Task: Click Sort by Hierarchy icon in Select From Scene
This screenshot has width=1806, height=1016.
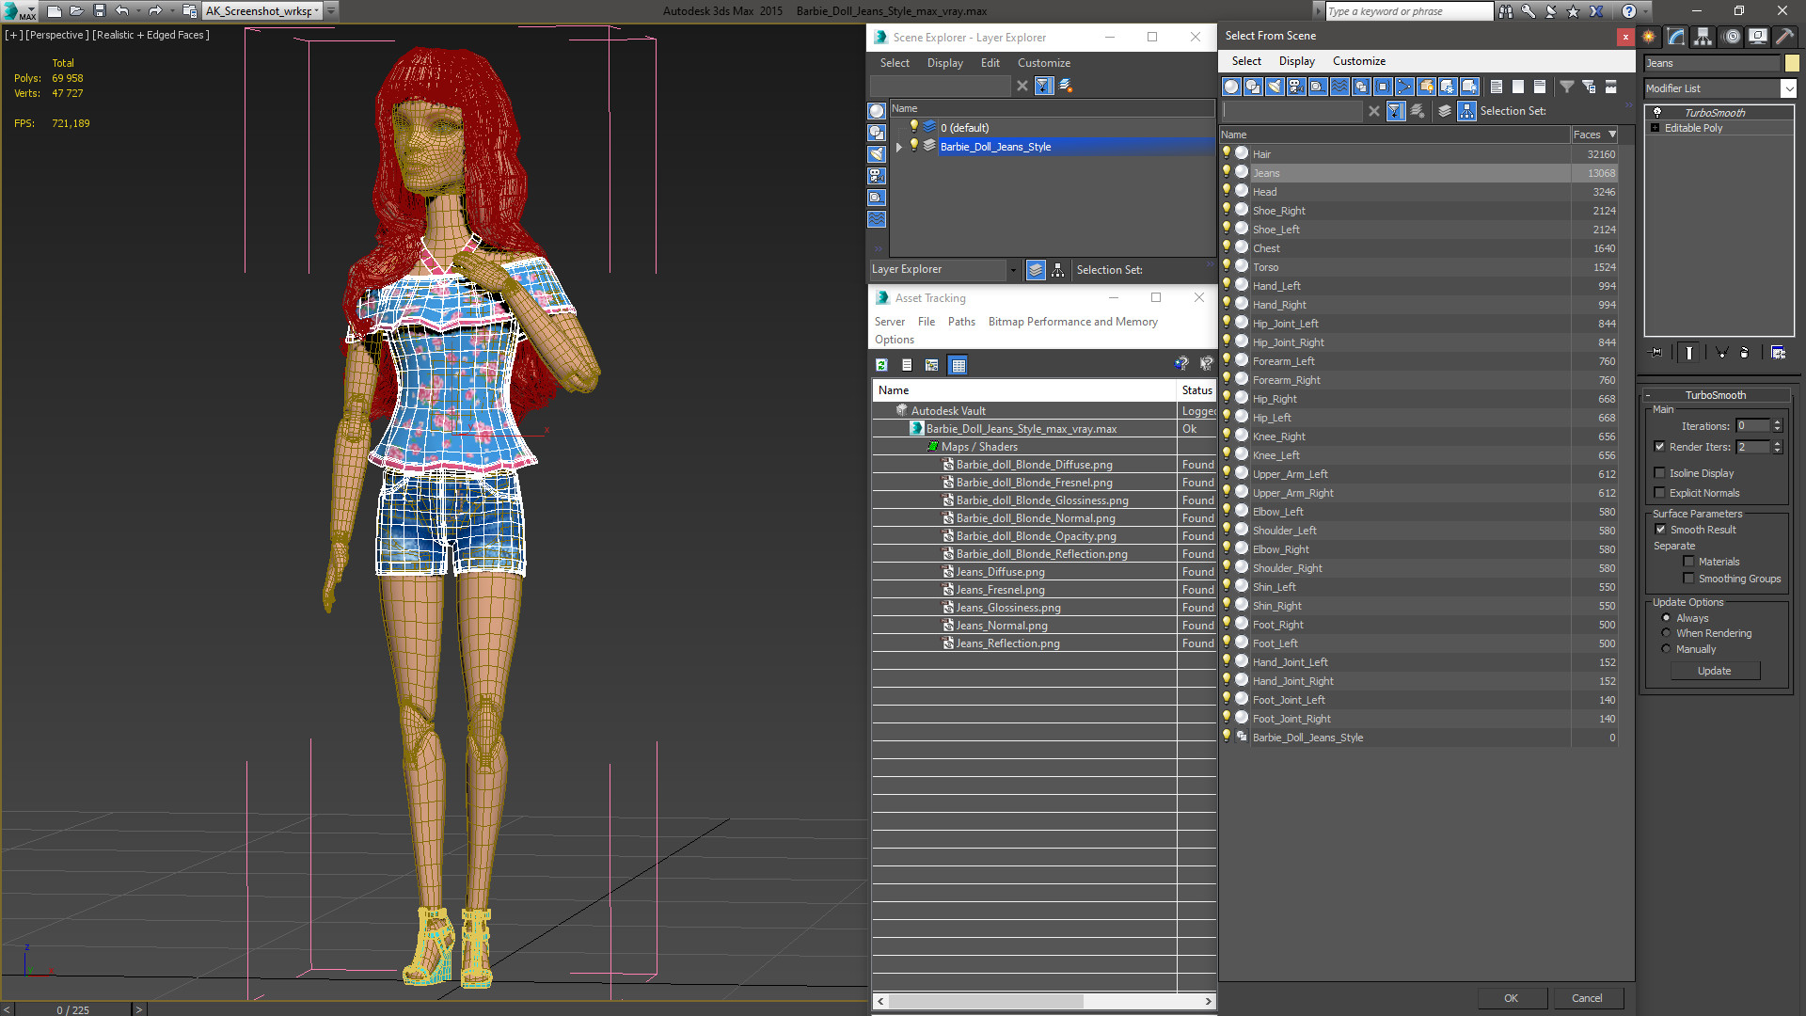Action: tap(1467, 111)
